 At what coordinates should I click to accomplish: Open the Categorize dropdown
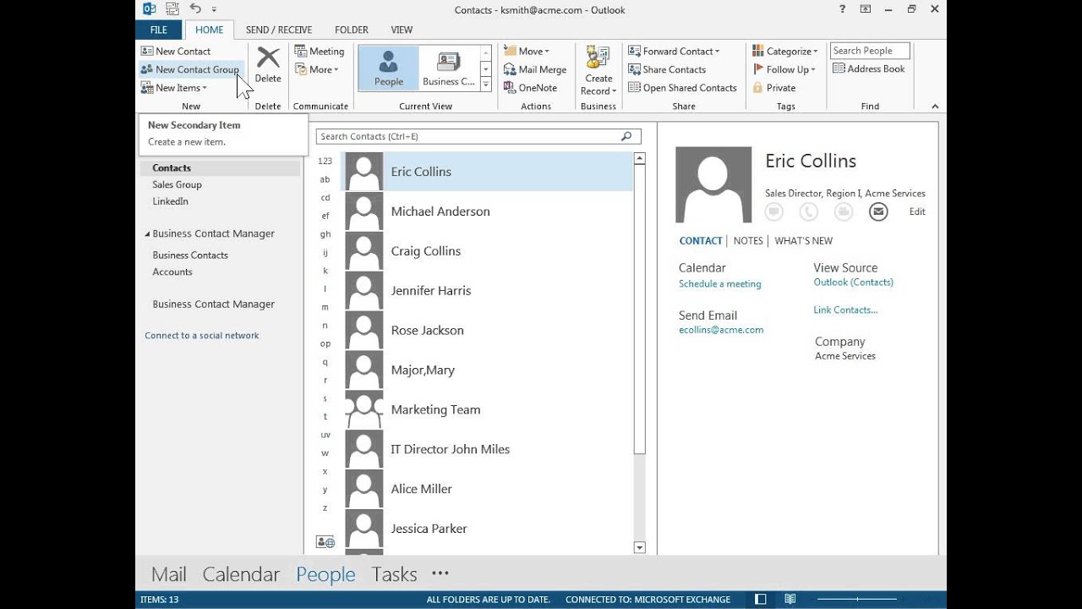coord(785,52)
